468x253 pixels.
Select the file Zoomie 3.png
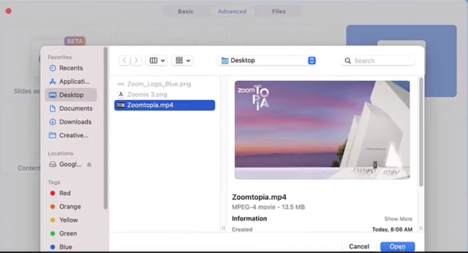click(164, 94)
